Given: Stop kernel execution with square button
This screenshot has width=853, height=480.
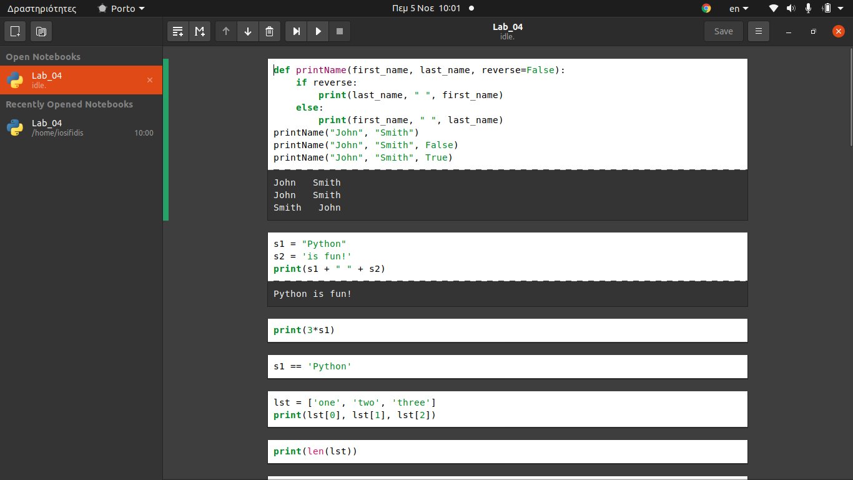Looking at the screenshot, I should tap(340, 31).
